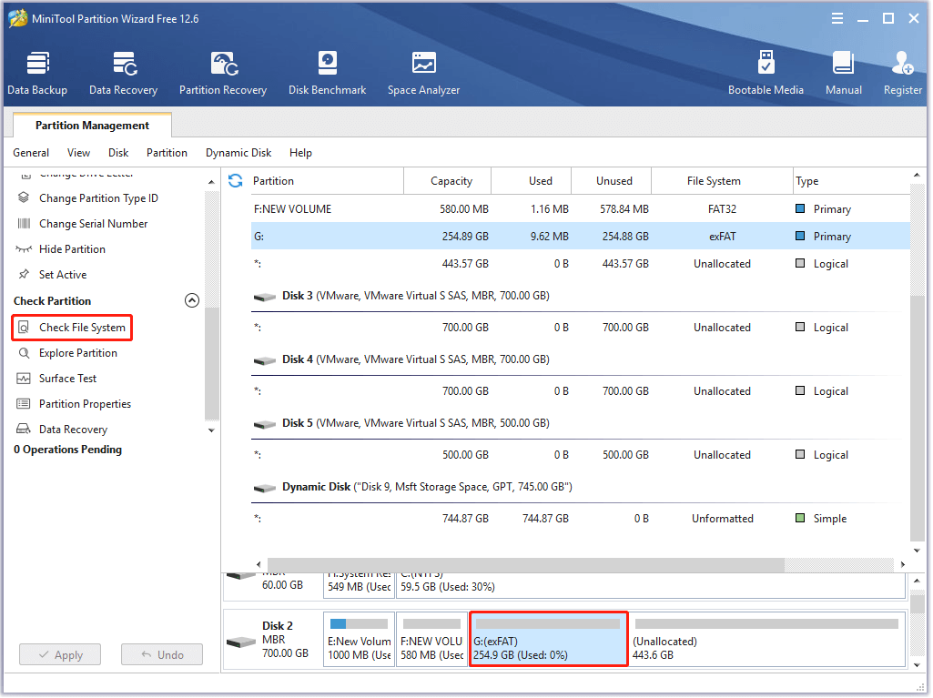Image resolution: width=933 pixels, height=698 pixels.
Task: Sort by the Used column header
Action: click(532, 181)
